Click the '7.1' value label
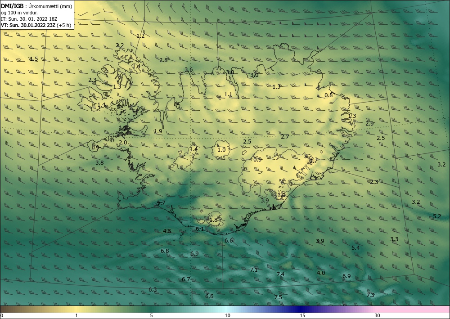Viewport: 450px width, 319px height. point(254,270)
